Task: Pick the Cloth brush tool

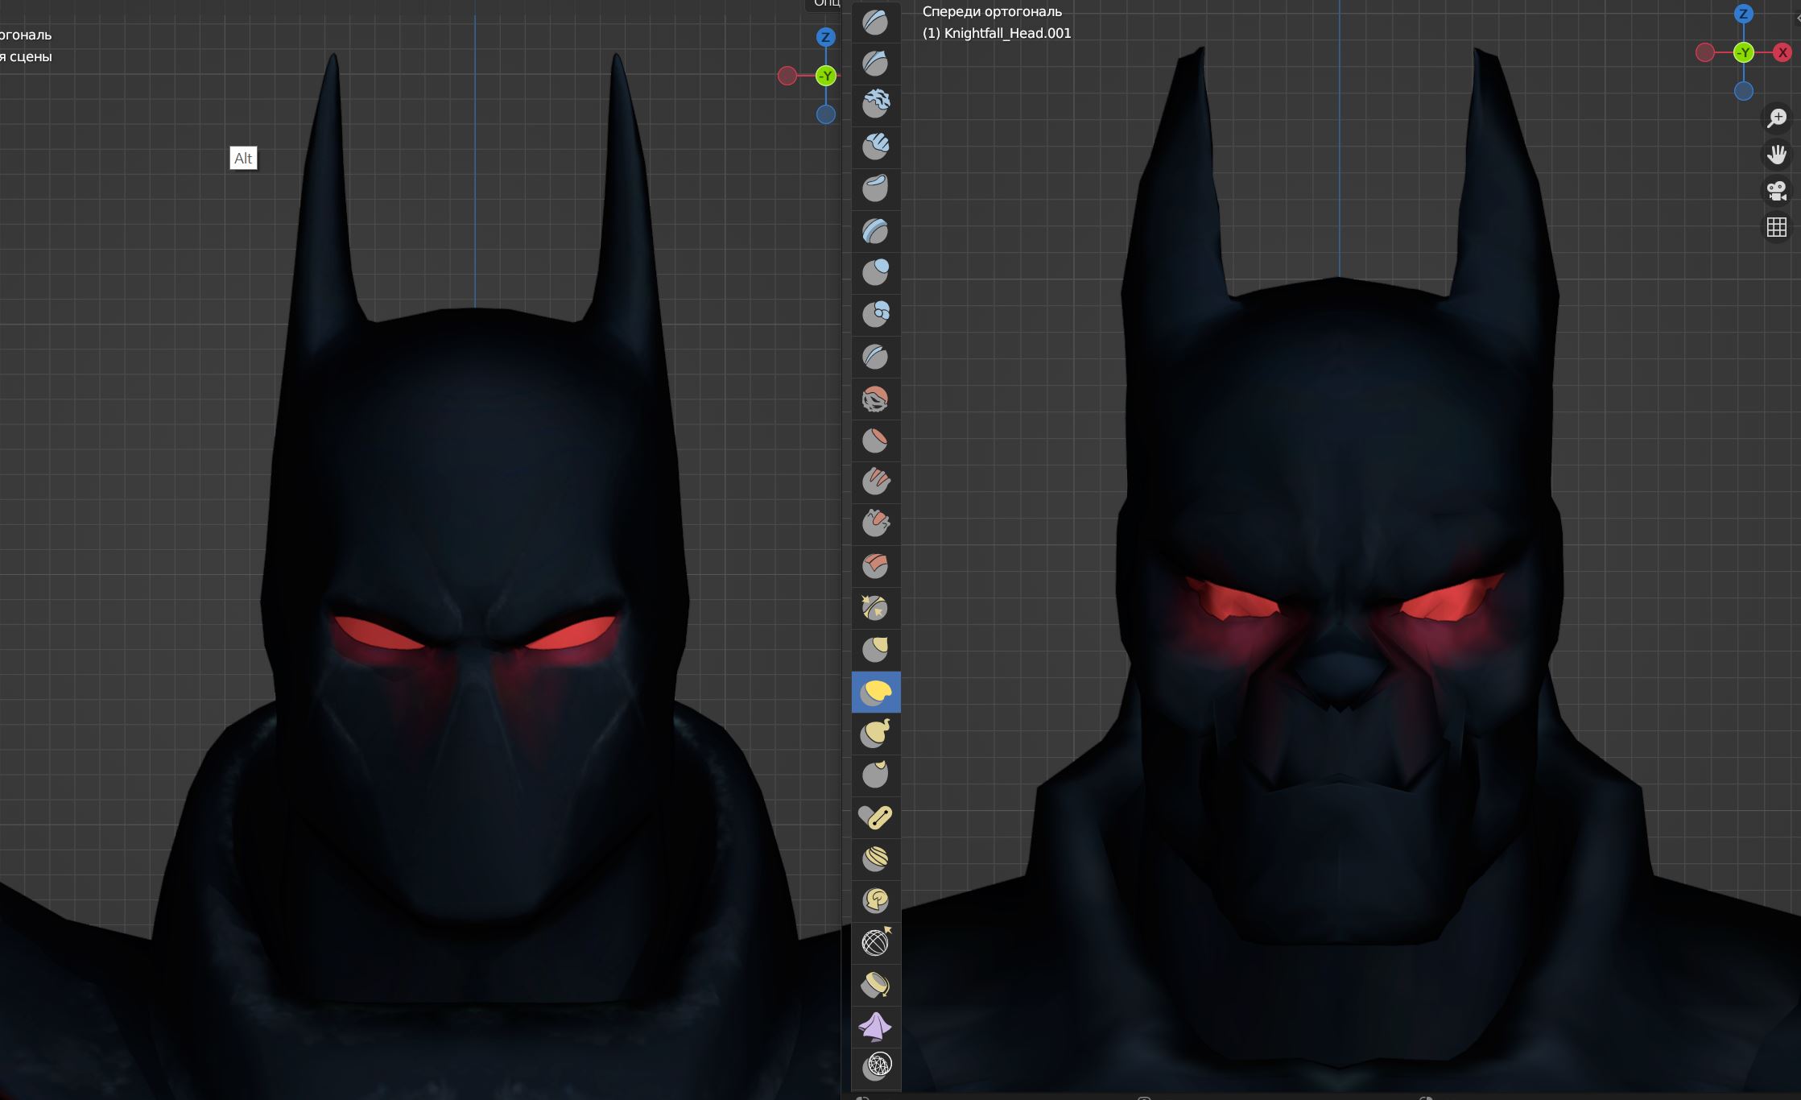Action: click(x=875, y=1026)
